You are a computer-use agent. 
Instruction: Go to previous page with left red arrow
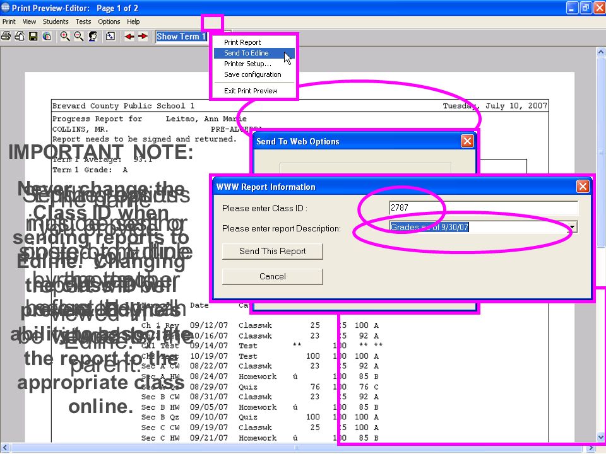[x=129, y=37]
